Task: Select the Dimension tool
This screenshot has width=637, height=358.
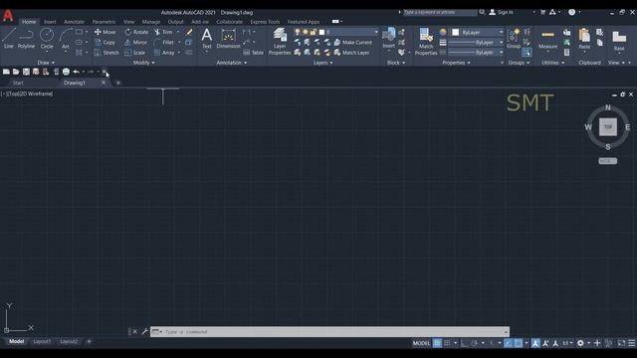Action: click(228, 38)
